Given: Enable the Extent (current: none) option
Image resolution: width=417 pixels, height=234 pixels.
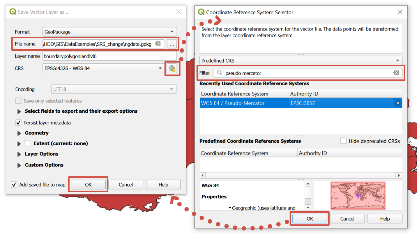Looking at the screenshot, I should tap(28, 143).
